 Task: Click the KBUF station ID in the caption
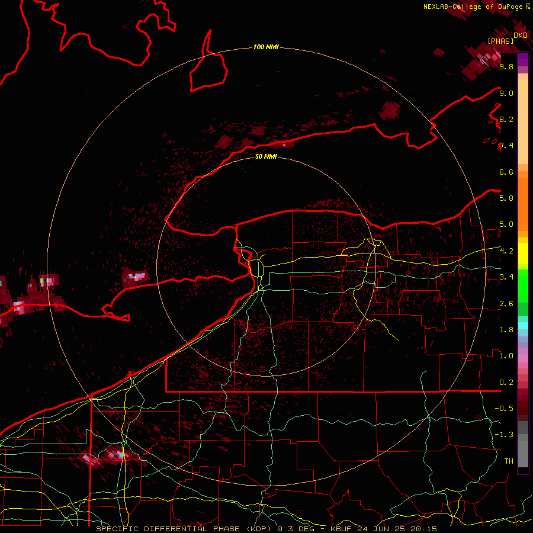click(342, 529)
